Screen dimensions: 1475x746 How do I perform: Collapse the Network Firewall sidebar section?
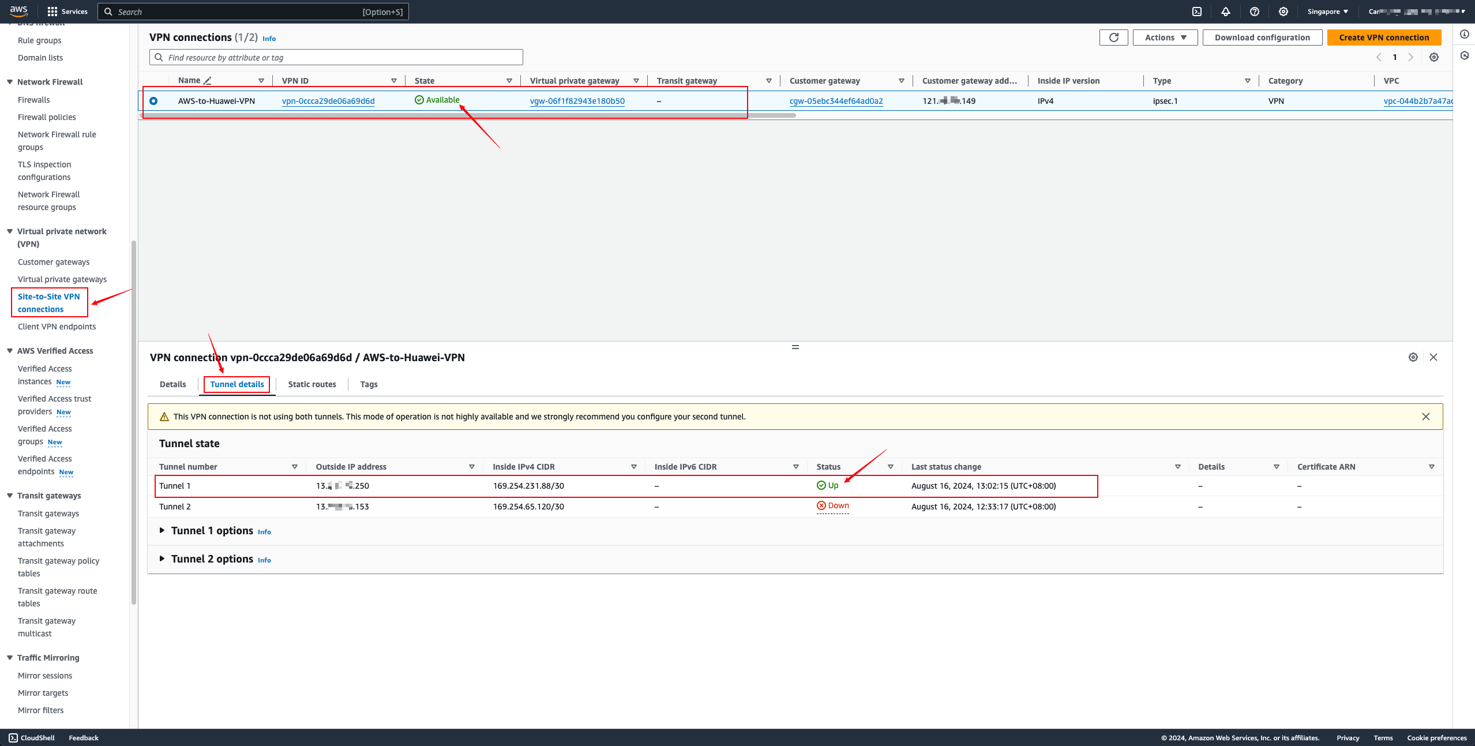pyautogui.click(x=10, y=82)
